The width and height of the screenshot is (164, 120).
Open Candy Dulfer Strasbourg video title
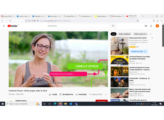click(140, 79)
